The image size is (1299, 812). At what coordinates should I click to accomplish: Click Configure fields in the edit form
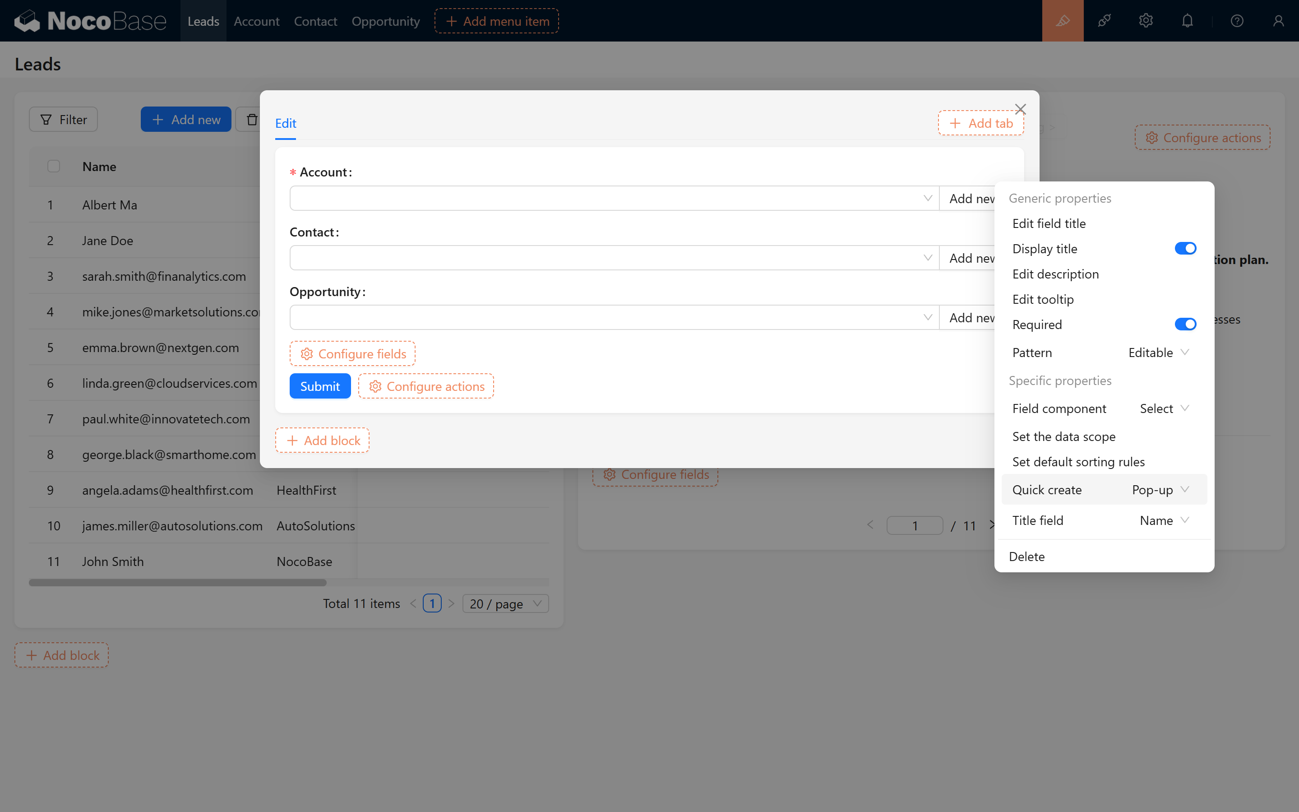point(353,354)
